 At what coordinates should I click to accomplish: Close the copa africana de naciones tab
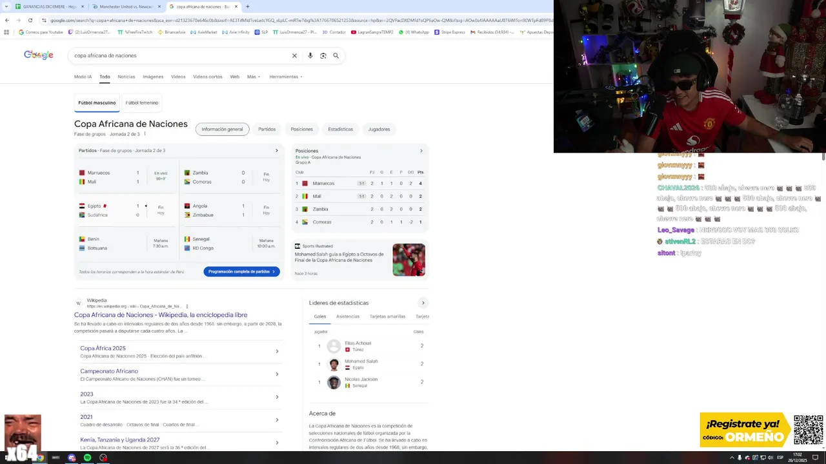(236, 6)
